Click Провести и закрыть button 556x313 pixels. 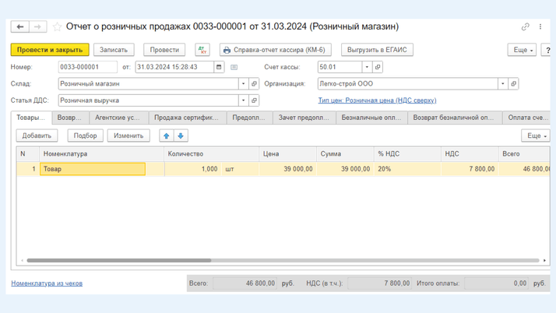(50, 50)
